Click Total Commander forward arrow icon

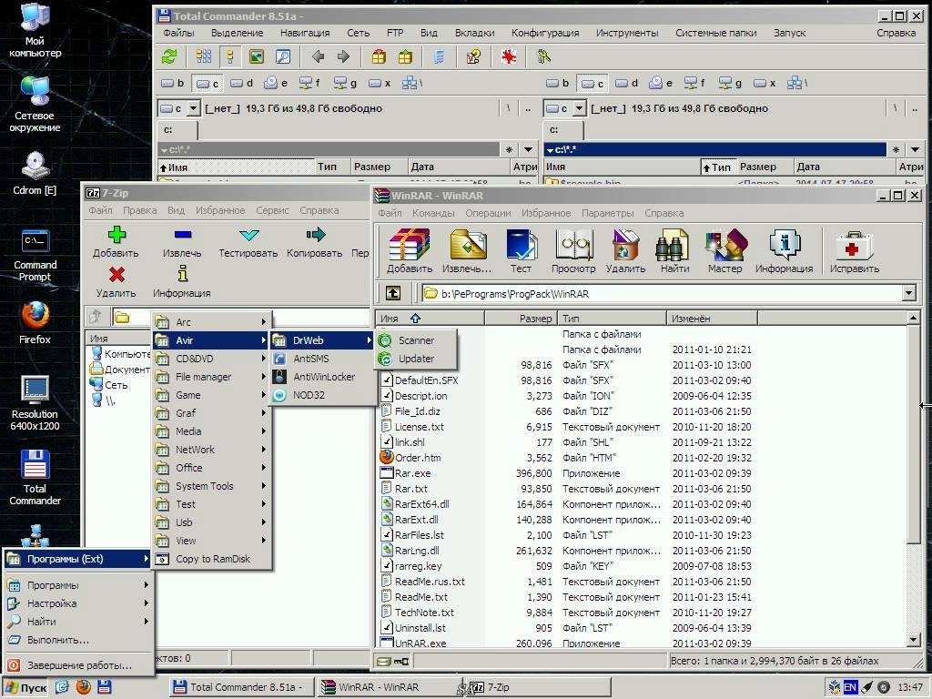tap(343, 57)
